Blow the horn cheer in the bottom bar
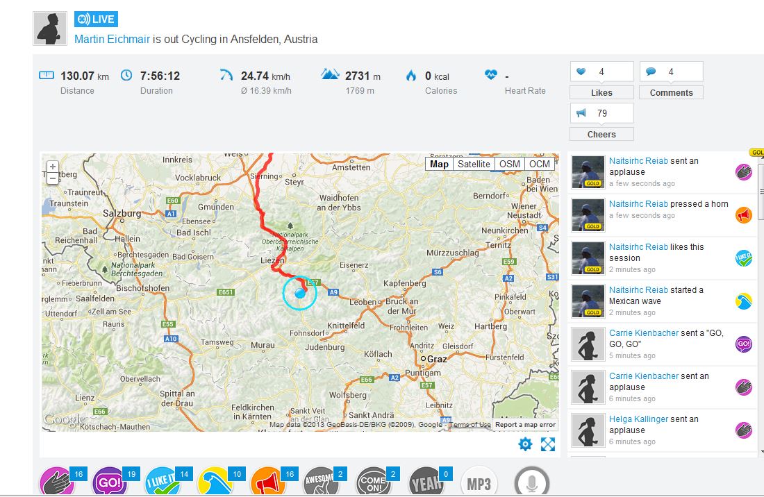The height and width of the screenshot is (497, 764). [x=268, y=482]
